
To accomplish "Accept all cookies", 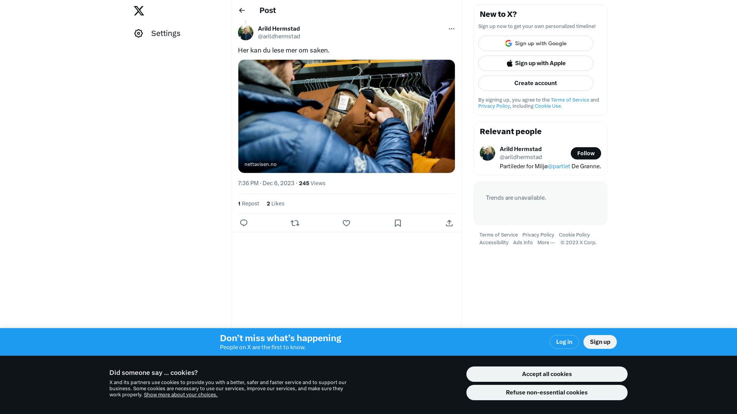I will click(x=547, y=374).
